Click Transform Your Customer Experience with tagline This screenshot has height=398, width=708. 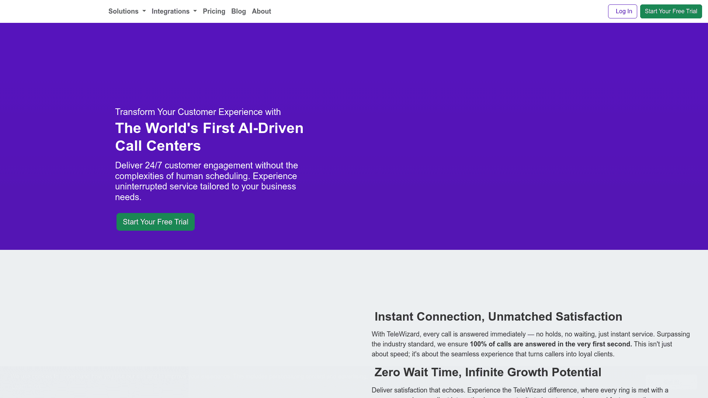(x=198, y=112)
